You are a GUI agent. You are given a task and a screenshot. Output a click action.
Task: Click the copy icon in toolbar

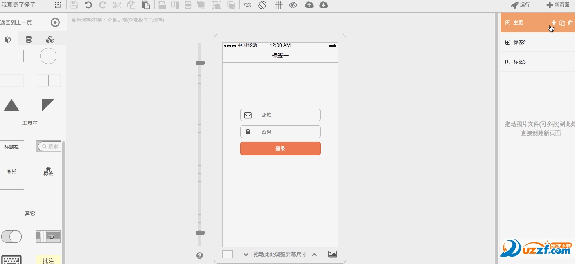click(131, 5)
